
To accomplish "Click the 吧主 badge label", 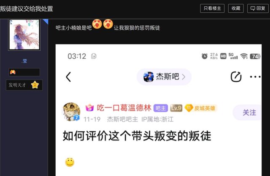I will pyautogui.click(x=160, y=108).
